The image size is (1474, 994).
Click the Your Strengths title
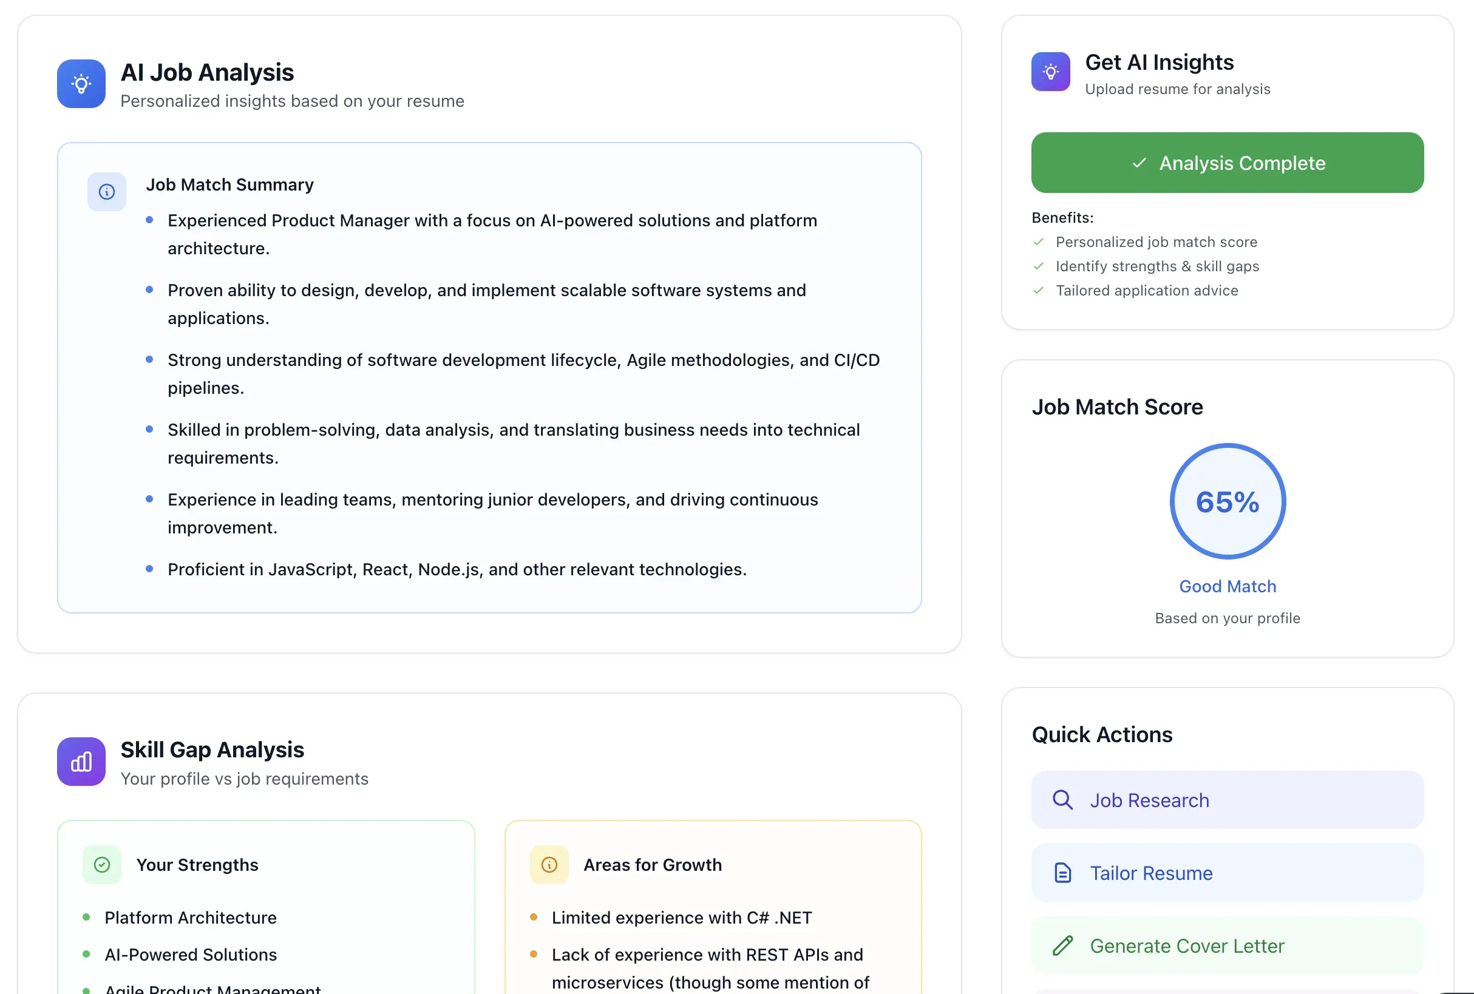[197, 865]
